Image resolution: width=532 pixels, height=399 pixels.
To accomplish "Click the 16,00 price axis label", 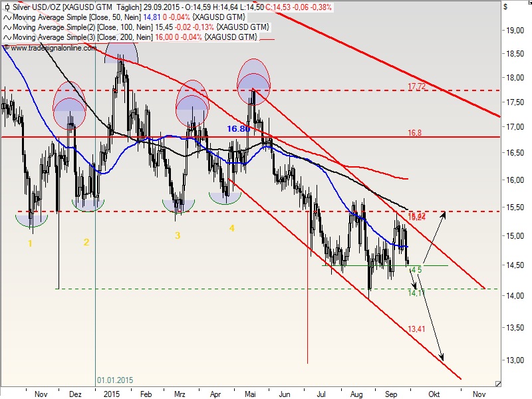I will (515, 180).
